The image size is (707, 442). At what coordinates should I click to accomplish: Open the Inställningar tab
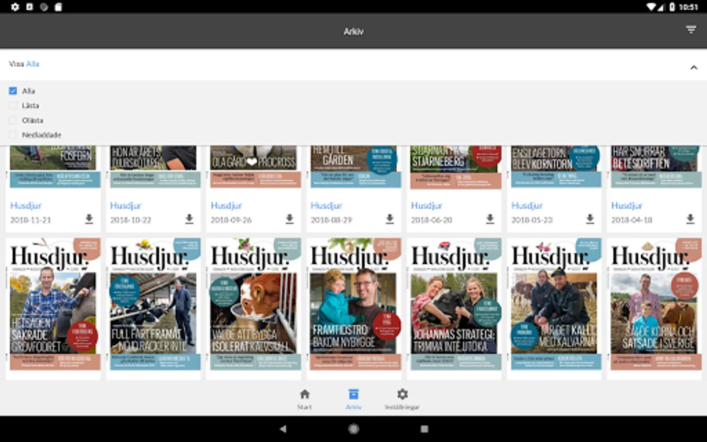pyautogui.click(x=402, y=399)
